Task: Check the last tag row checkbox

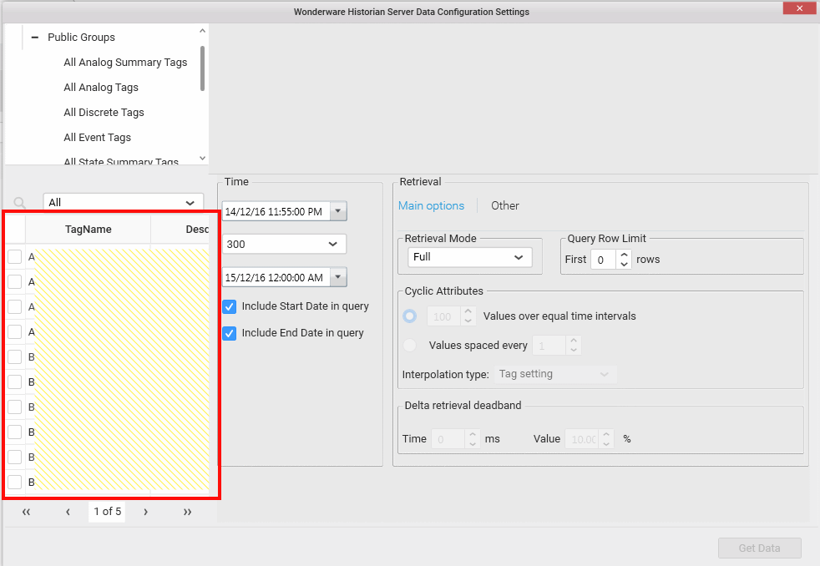Action: [15, 482]
